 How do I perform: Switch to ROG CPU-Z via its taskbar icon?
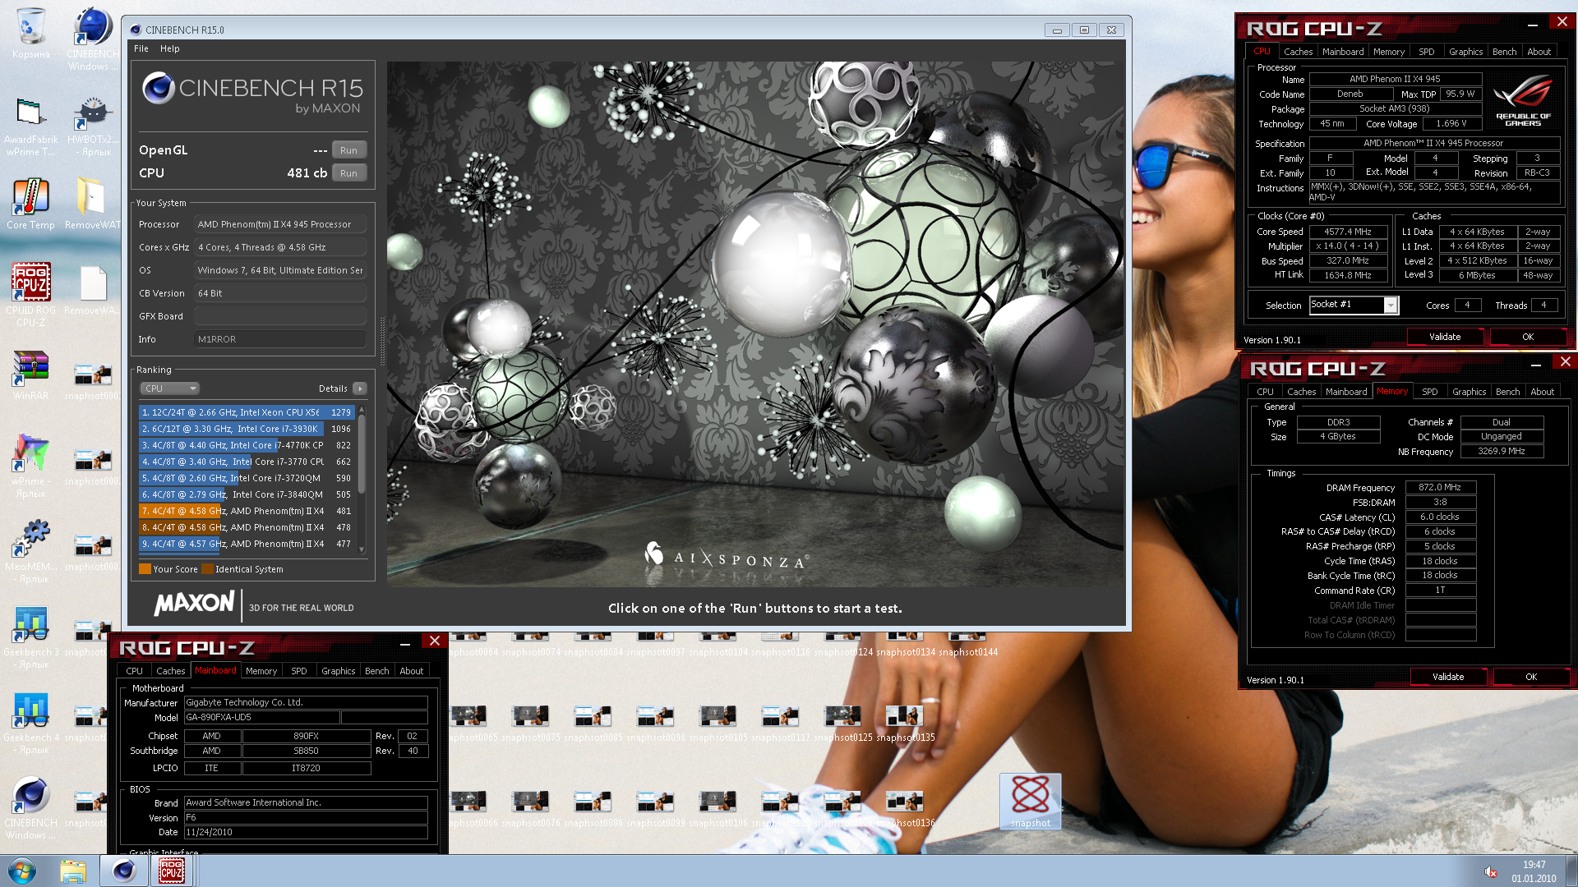[172, 871]
